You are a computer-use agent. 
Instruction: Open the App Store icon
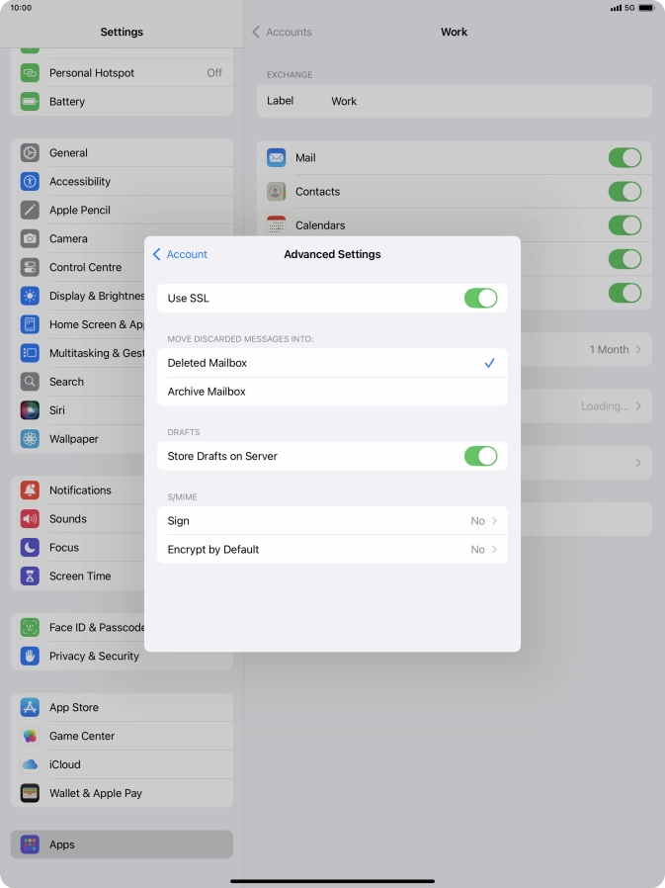(31, 708)
